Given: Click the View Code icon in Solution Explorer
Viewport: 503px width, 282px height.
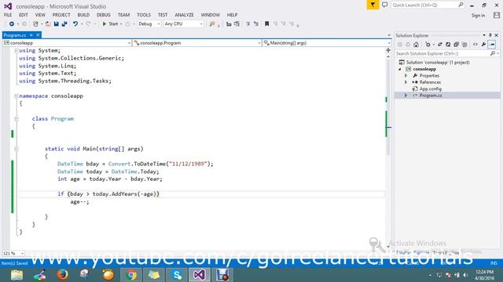Looking at the screenshot, I should [x=475, y=45].
